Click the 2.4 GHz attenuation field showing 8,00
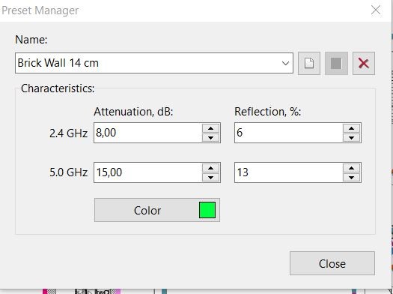The height and width of the screenshot is (294, 393). click(x=148, y=133)
